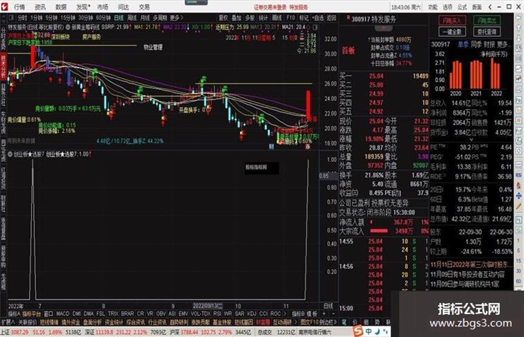524x337 pixels.
Task: Click 返回 to go back
Action: (x=331, y=18)
